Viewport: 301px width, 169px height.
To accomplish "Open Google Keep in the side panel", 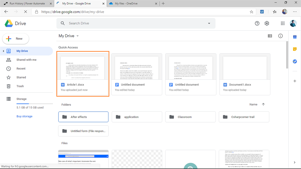I will [x=295, y=49].
